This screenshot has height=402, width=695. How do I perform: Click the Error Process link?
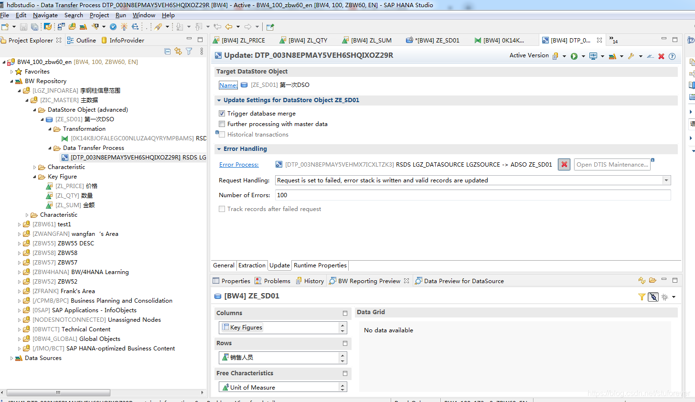pos(239,165)
